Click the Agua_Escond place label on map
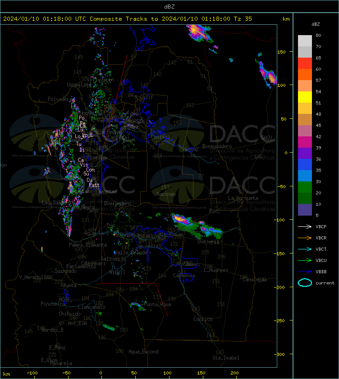The height and width of the screenshot is (379, 339). (143, 352)
